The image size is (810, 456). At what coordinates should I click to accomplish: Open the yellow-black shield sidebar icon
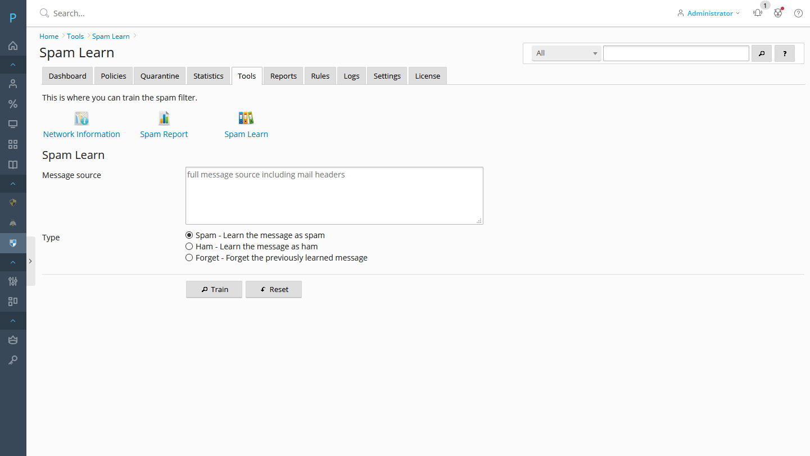click(13, 203)
